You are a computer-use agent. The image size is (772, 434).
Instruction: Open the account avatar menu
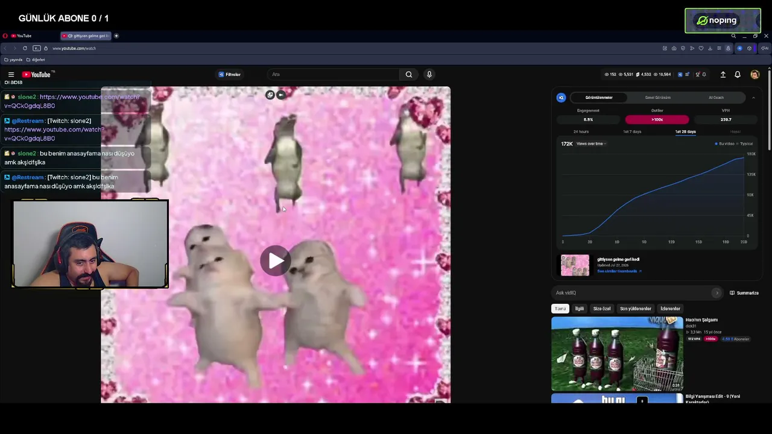755,74
